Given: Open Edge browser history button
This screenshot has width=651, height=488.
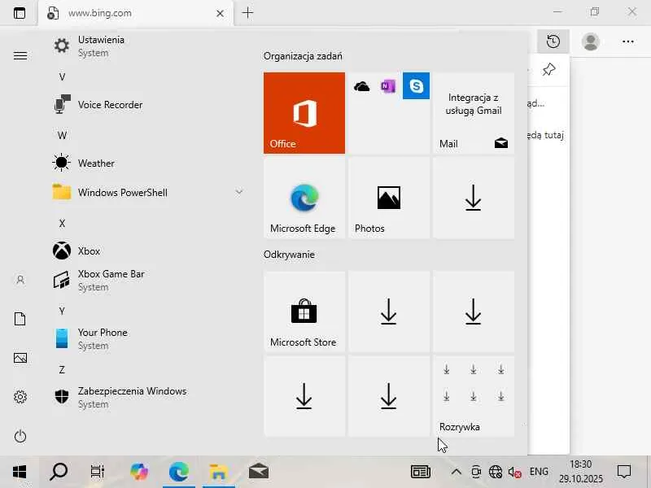Looking at the screenshot, I should click(x=553, y=41).
